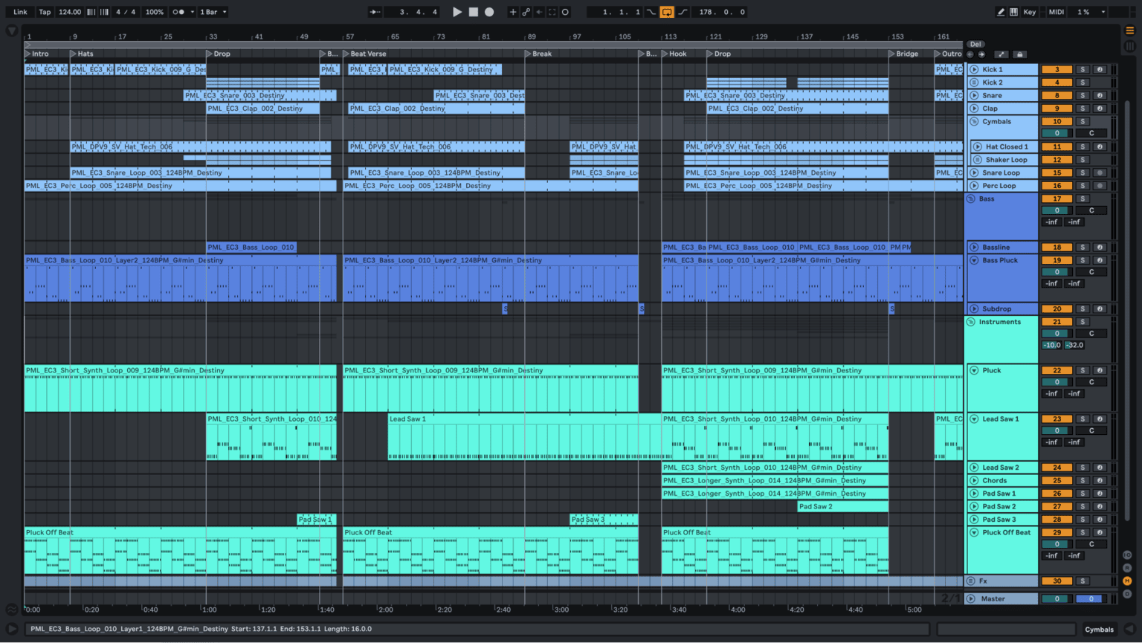Toggle Hat Closed 1 track activator 11
Viewport: 1142px width, 643px height.
[x=1056, y=147]
